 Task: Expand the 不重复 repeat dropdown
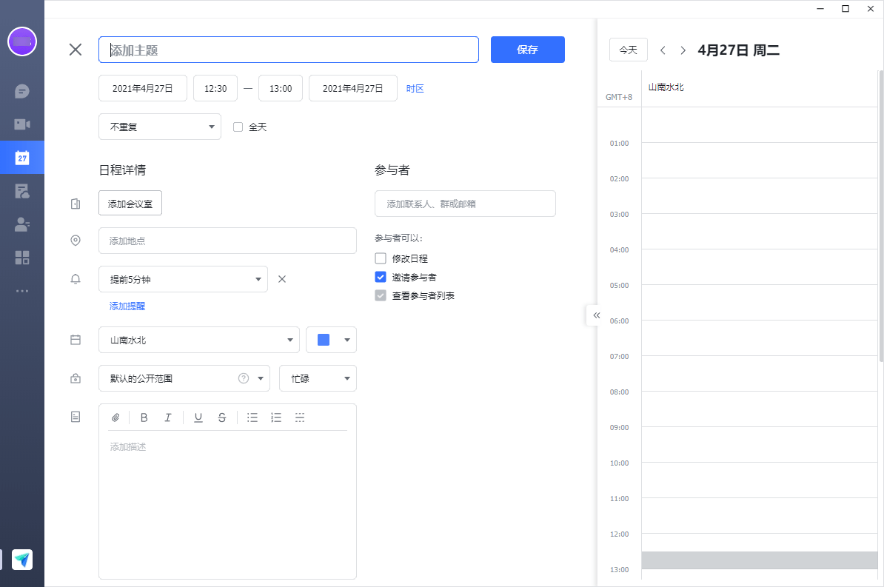(x=160, y=127)
